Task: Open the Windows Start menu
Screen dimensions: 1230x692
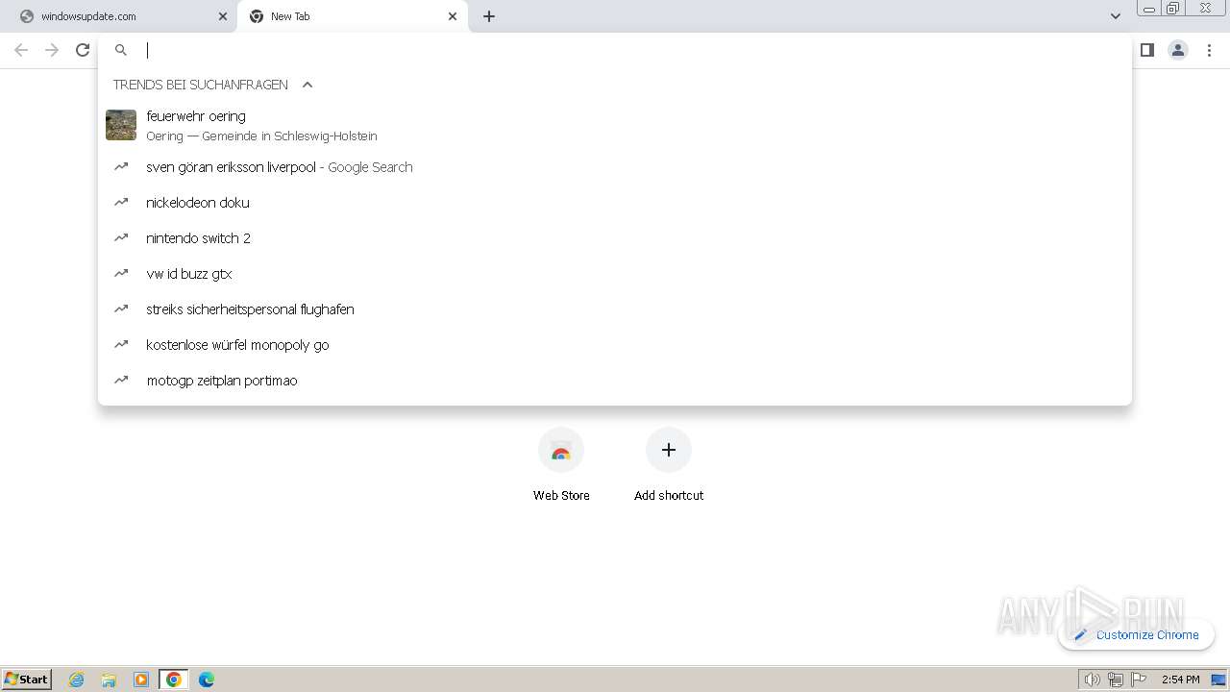Action: (27, 679)
